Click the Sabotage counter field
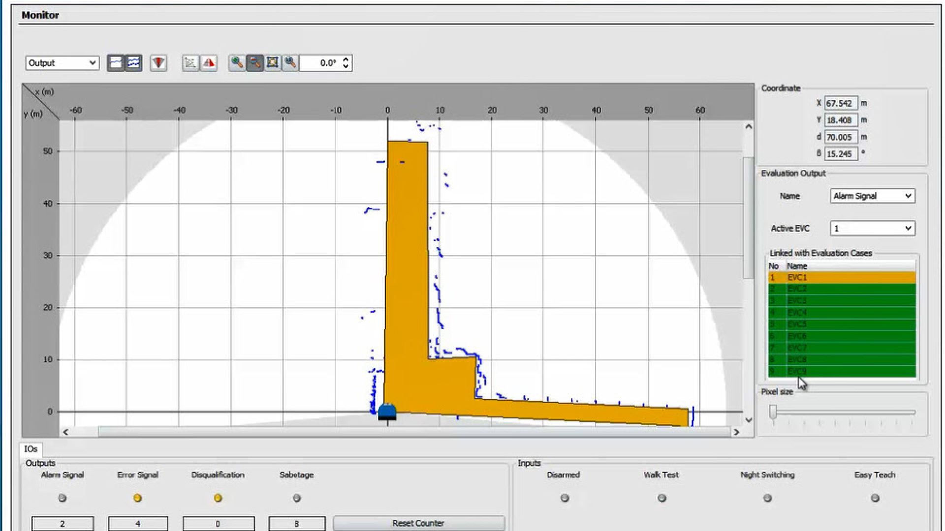 [297, 524]
